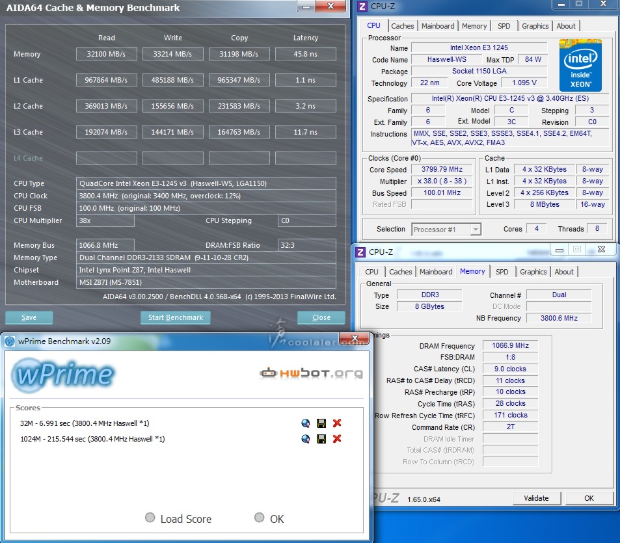Viewport: 620px width, 543px height.
Task: Open About tab in top CPU-Z window
Action: pyautogui.click(x=566, y=26)
